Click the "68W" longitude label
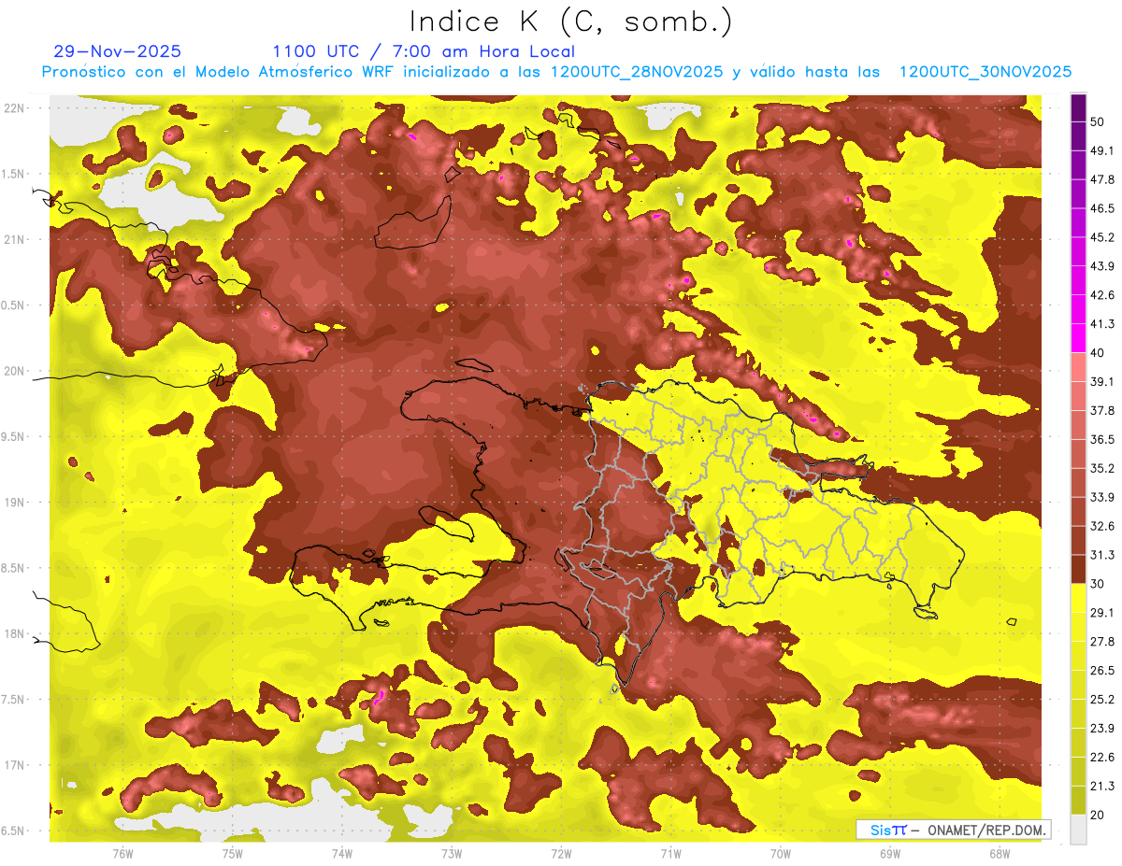 tap(999, 853)
